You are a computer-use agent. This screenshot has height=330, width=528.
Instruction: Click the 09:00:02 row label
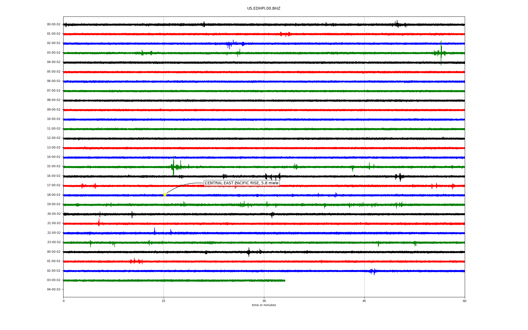point(54,110)
